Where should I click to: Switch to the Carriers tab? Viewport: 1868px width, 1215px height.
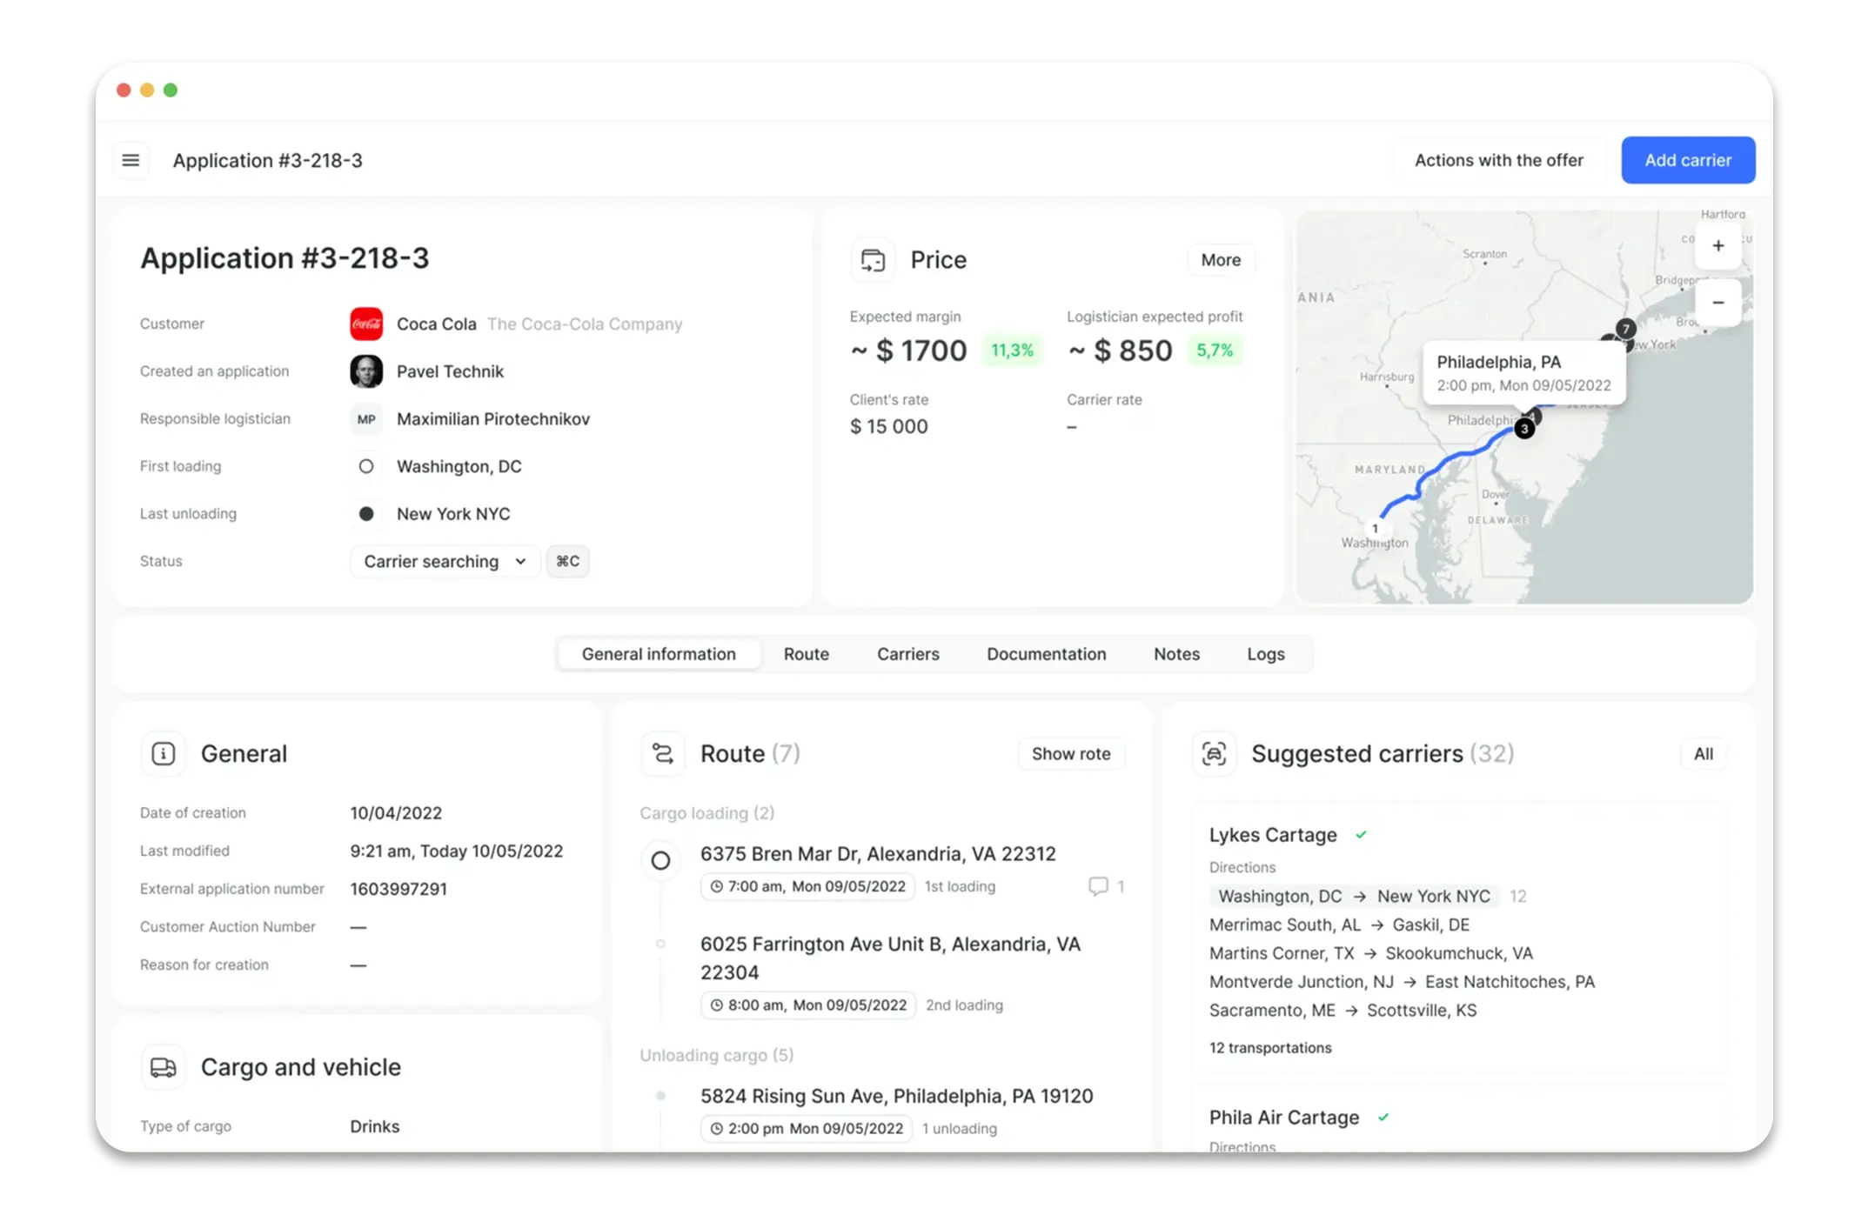907,654
